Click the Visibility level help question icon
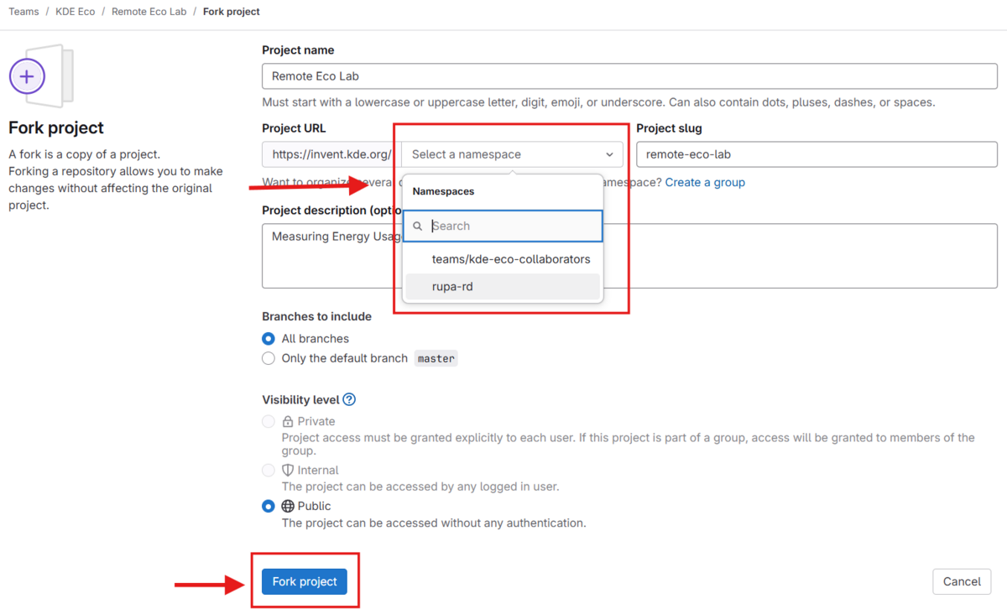 point(349,400)
